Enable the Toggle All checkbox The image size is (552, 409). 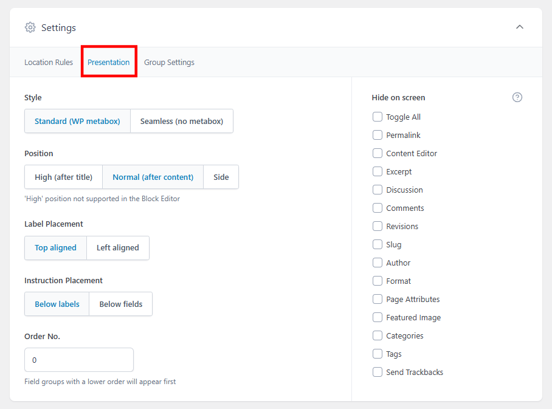click(377, 117)
